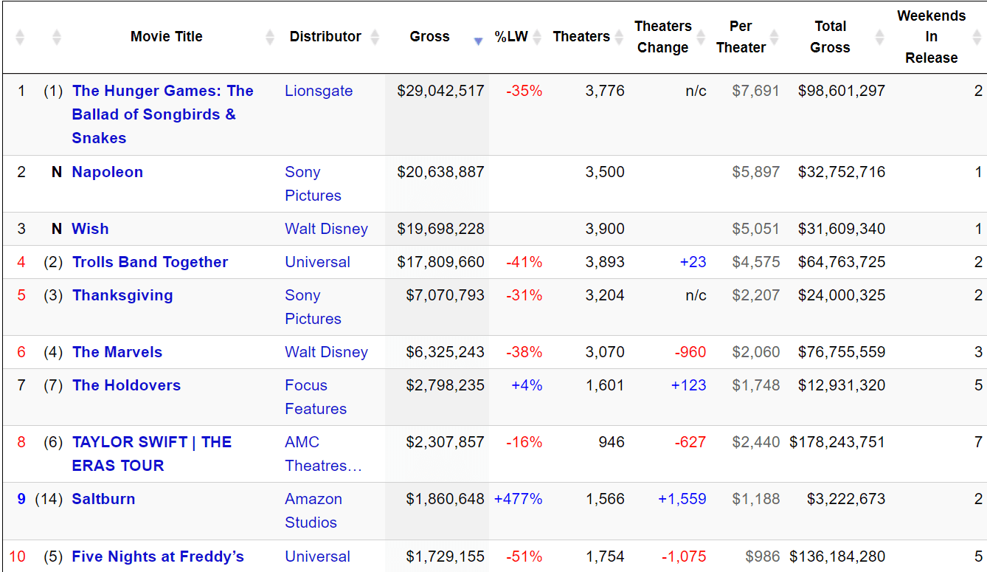Screen dimensions: 987x572
Task: Click the Weekends In Release header
Action: (x=931, y=37)
